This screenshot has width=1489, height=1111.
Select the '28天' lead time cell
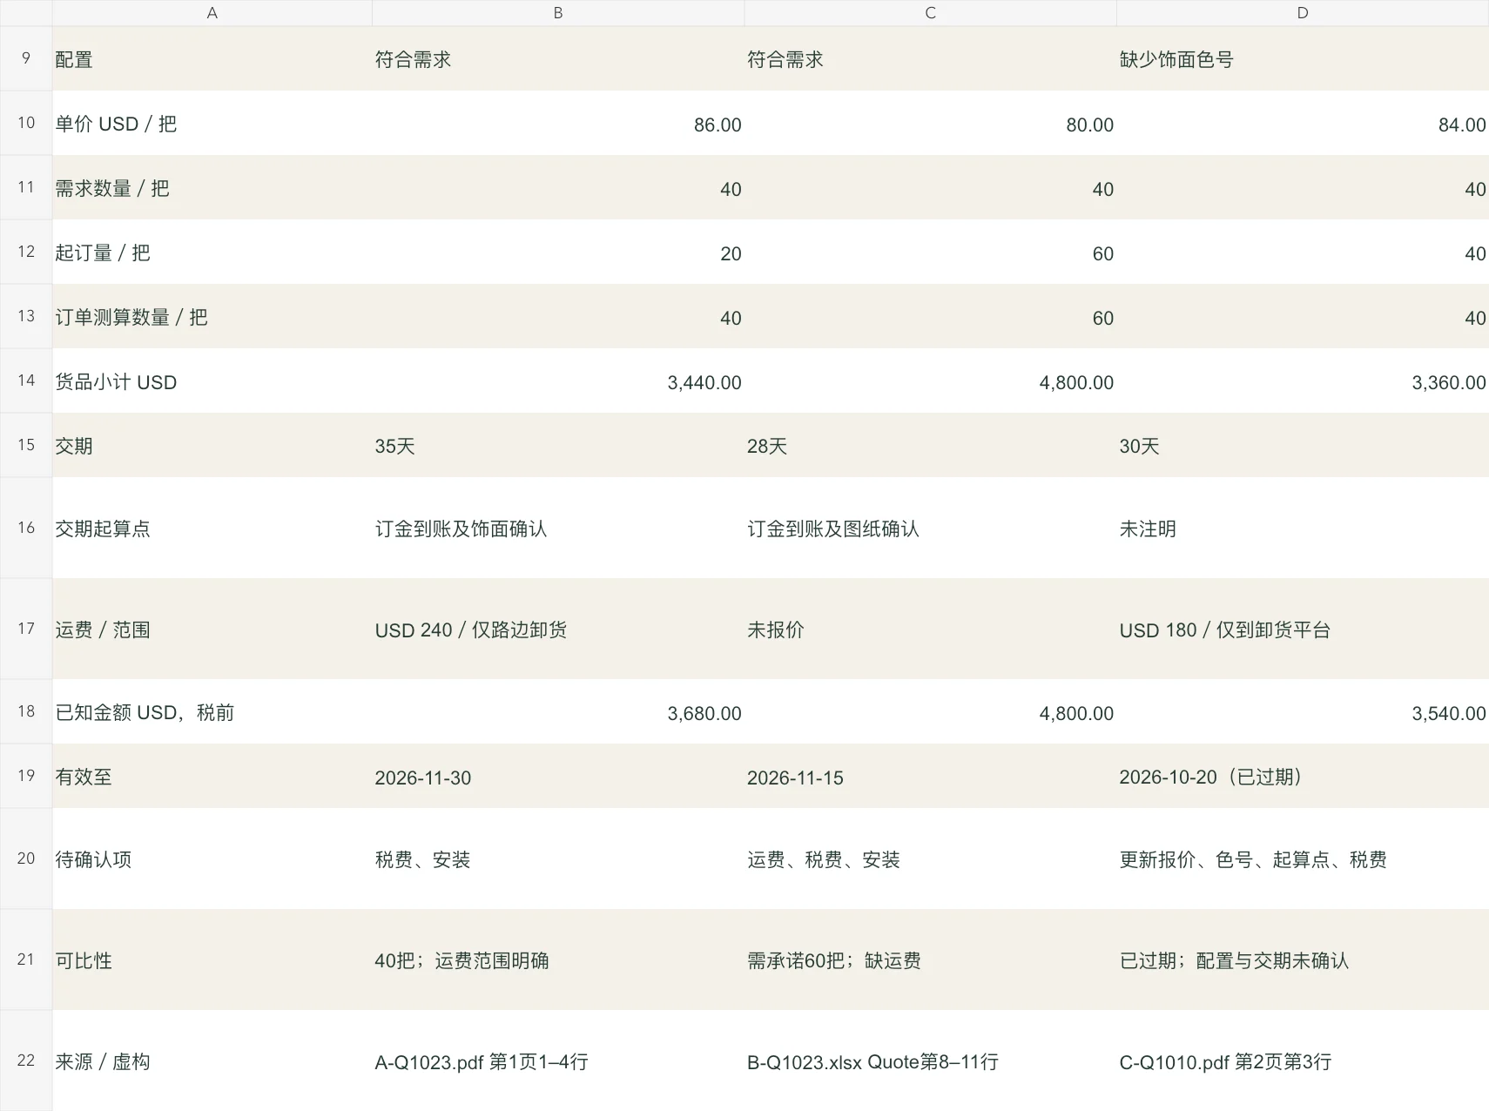point(930,446)
